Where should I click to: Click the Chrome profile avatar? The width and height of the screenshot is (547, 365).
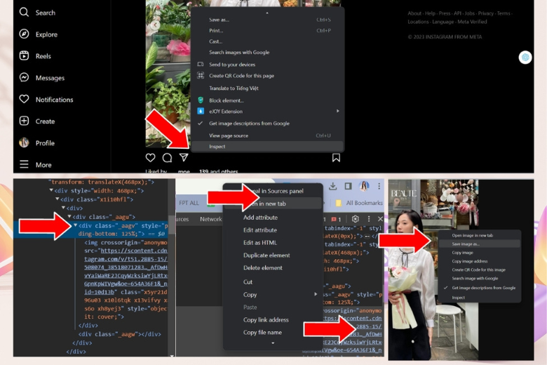(x=364, y=186)
